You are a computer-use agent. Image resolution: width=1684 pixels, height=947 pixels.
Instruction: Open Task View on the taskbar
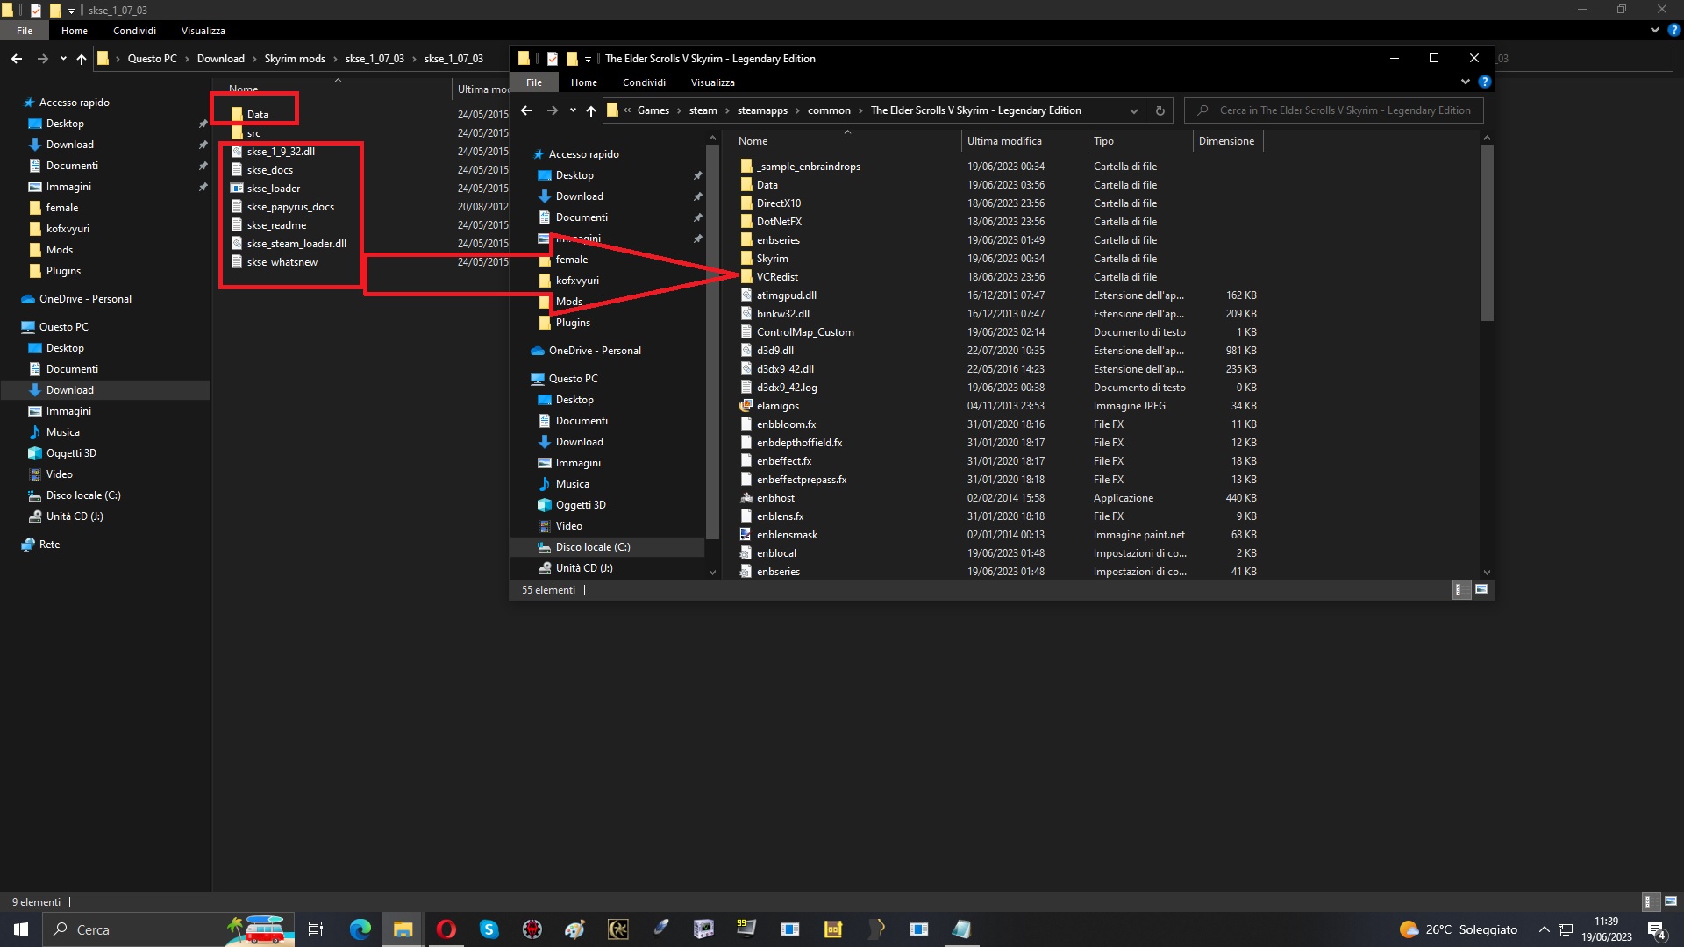316,929
